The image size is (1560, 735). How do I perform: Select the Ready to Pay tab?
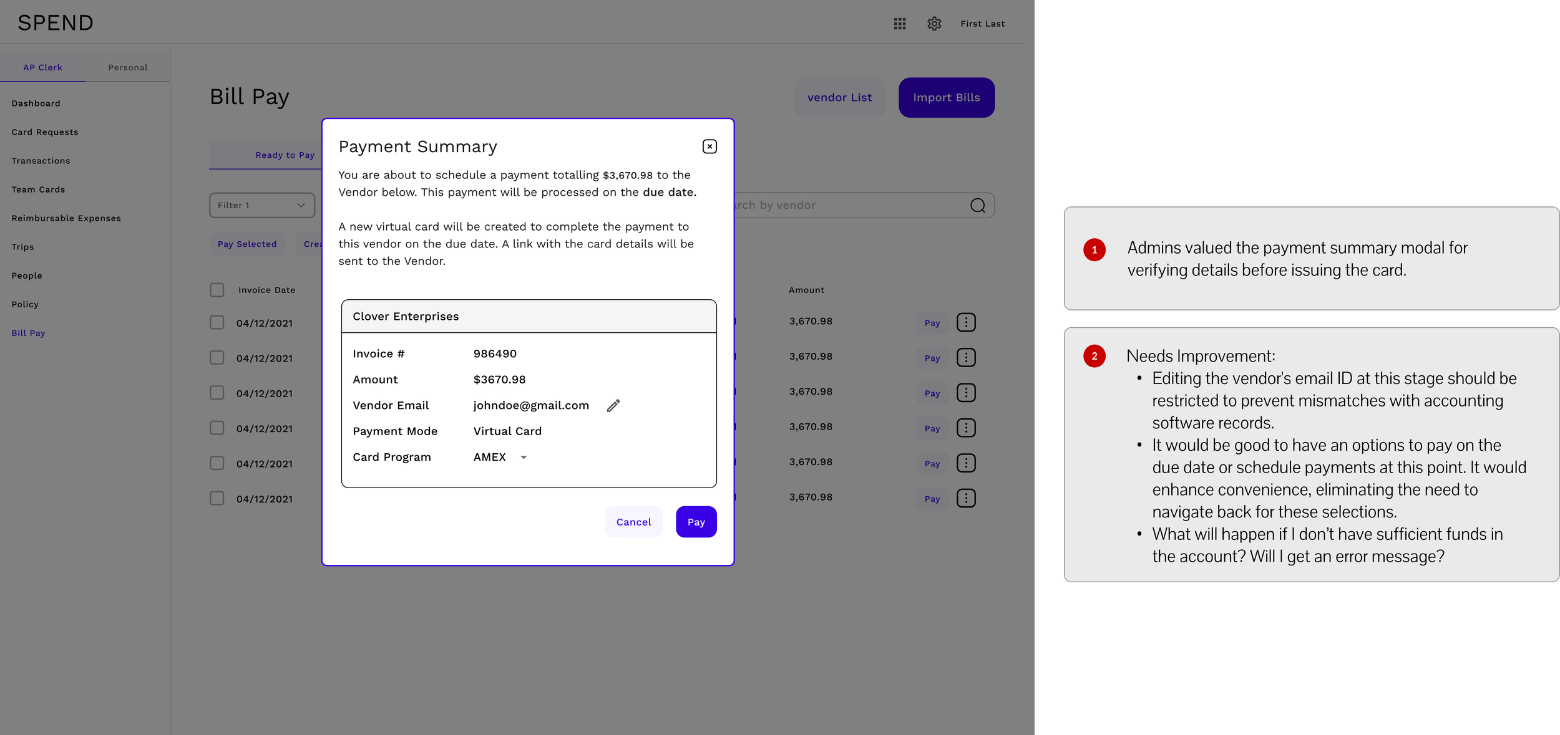(x=285, y=155)
